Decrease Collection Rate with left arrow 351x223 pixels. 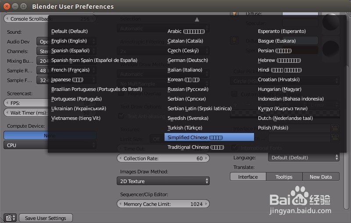[120, 158]
